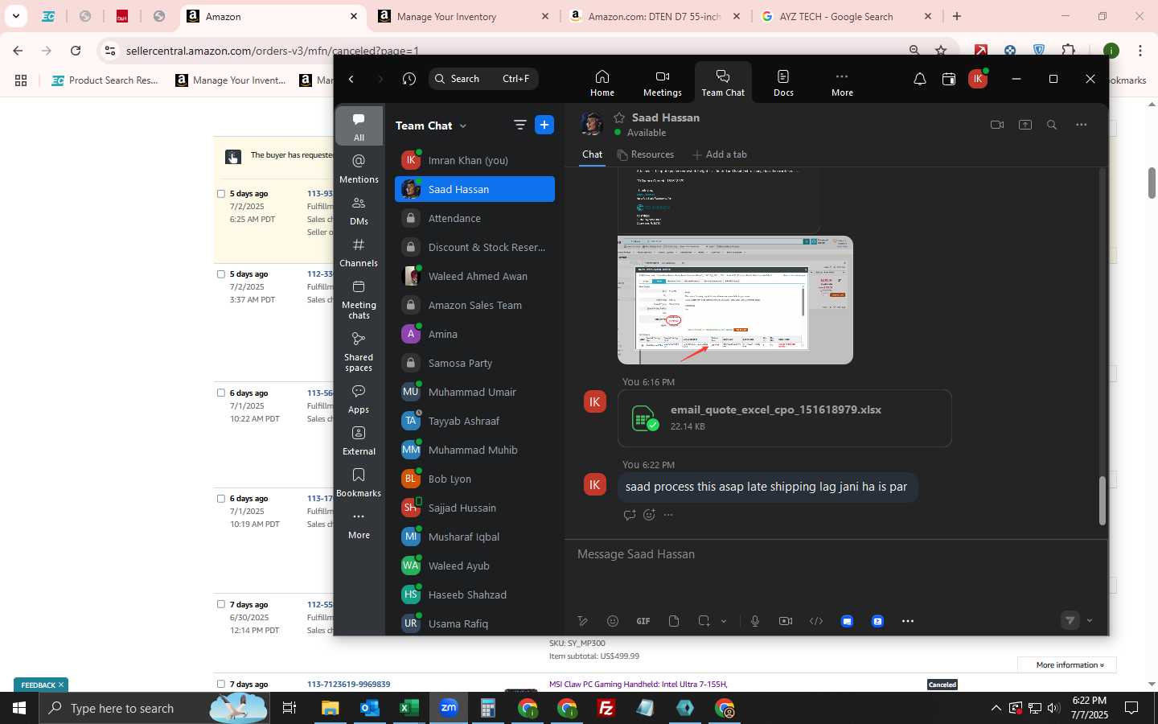1158x724 pixels.
Task: Open Bob Lyon chat
Action: (x=474, y=479)
